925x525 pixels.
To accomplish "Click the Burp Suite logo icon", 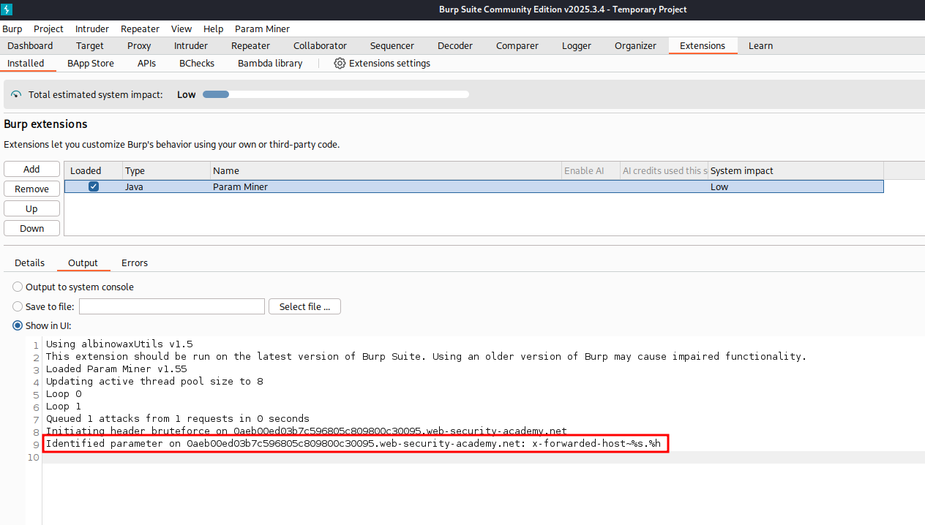I will [8, 10].
